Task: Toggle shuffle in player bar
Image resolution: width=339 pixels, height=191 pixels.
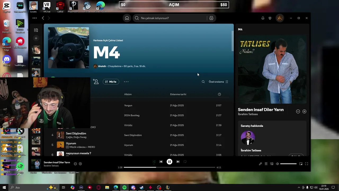Action: (x=154, y=162)
